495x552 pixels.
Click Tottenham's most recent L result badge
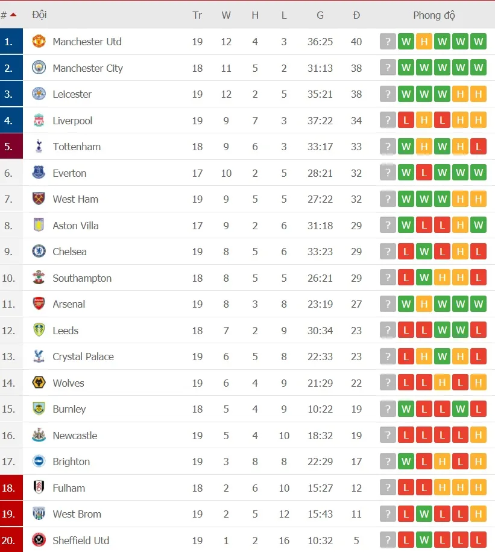coord(478,146)
